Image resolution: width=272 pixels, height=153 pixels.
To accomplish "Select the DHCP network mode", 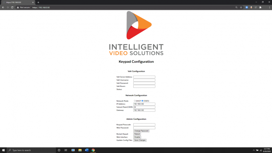I will (x=135, y=101).
